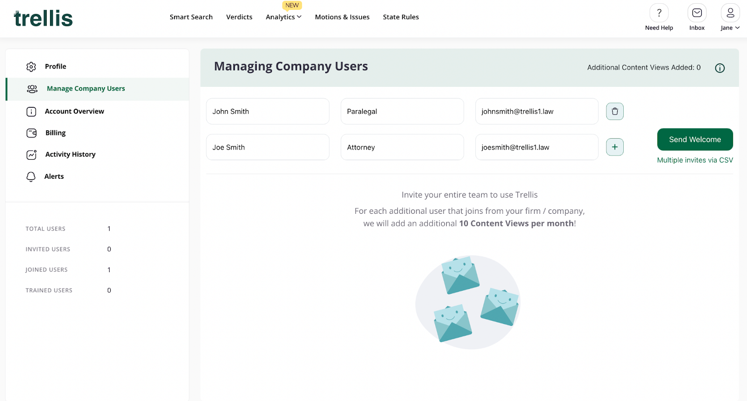Delete John Smith row with trash icon
Screen dimensions: 747x401
615,111
